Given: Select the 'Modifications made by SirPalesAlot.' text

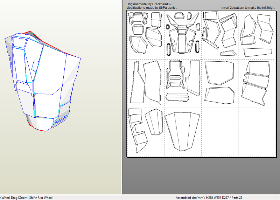Looking at the screenshot, I should tap(152, 8).
